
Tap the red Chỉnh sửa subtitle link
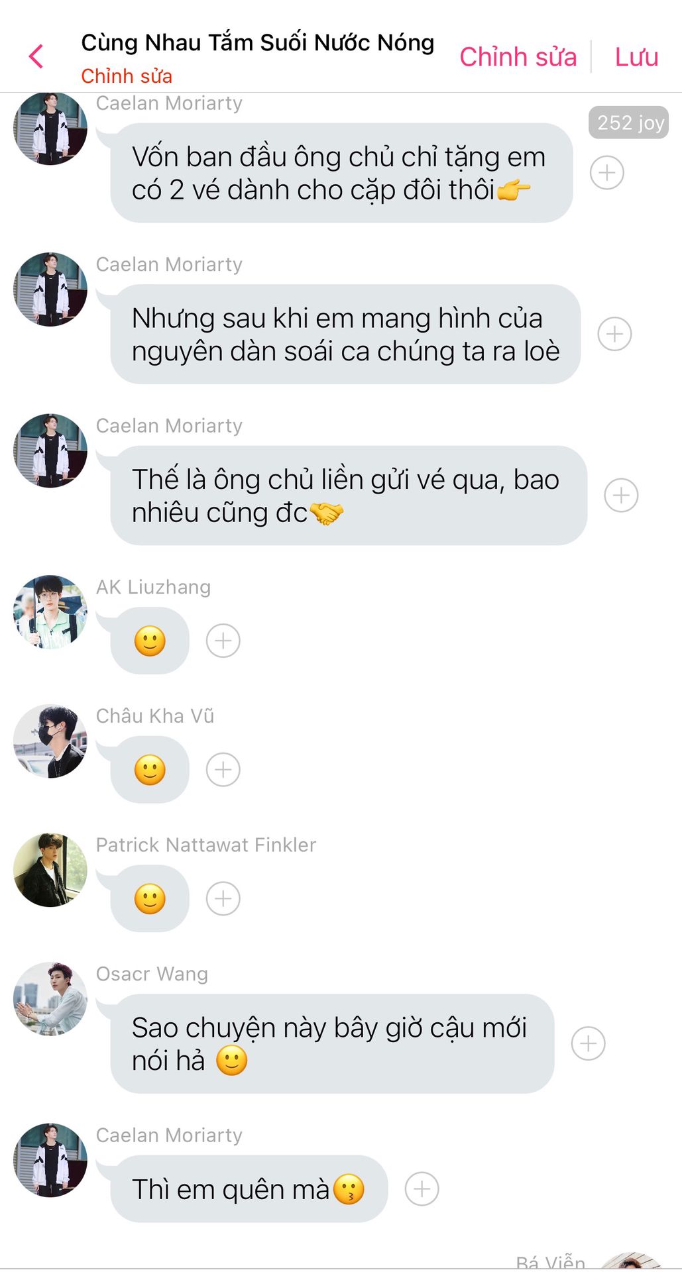[x=127, y=76]
